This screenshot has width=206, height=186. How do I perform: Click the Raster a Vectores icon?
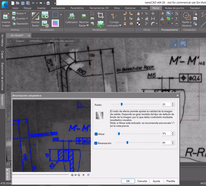point(187,16)
